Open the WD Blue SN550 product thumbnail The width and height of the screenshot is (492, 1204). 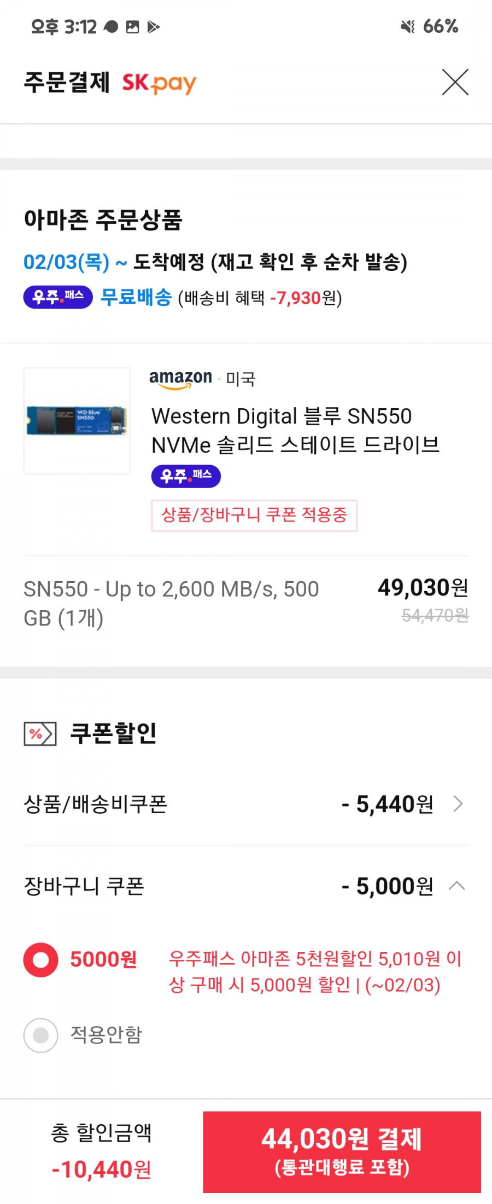click(77, 421)
